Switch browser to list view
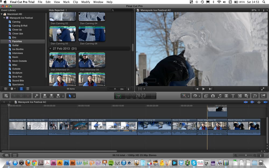This screenshot has width=269, height=168. pyautogui.click(x=28, y=89)
